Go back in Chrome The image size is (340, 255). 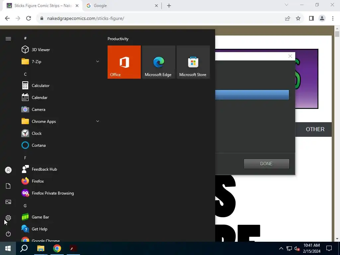coord(7,18)
